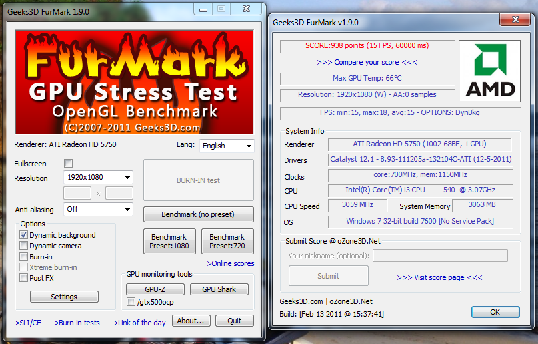Check the /gtx500ocp option
The image size is (538, 344).
click(x=131, y=302)
